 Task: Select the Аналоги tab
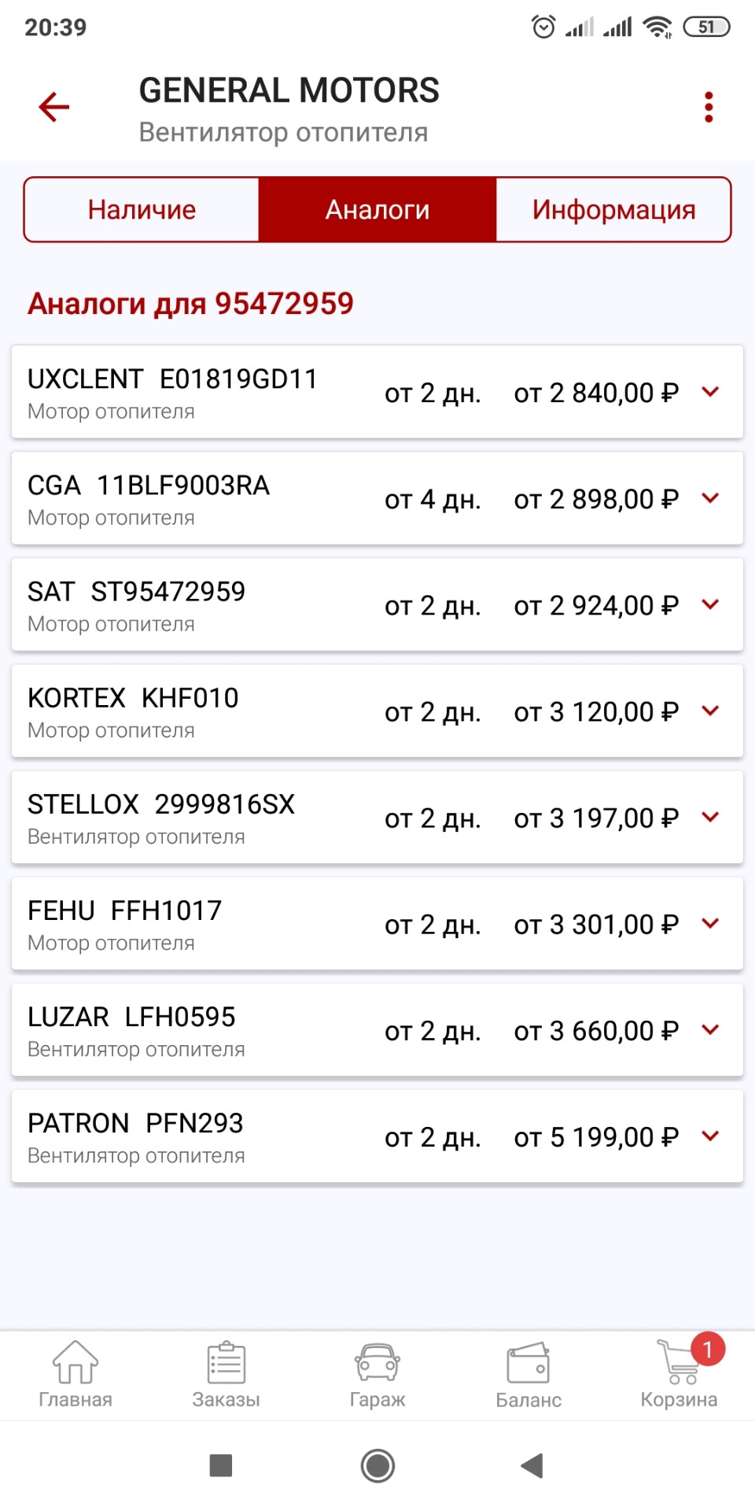click(377, 209)
